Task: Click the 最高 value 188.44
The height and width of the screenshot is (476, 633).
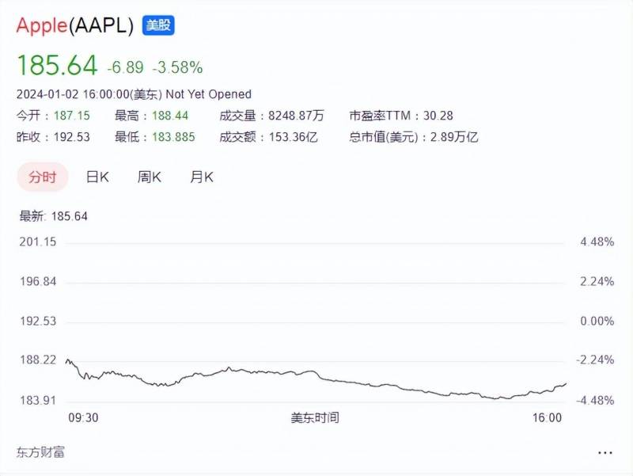Action: 170,116
